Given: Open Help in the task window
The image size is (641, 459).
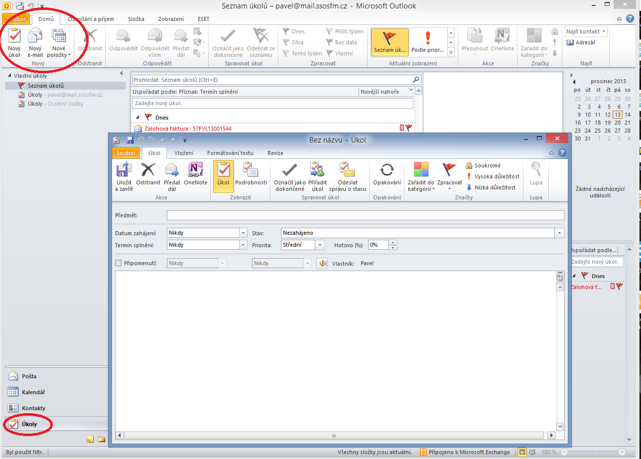Looking at the screenshot, I should point(562,153).
